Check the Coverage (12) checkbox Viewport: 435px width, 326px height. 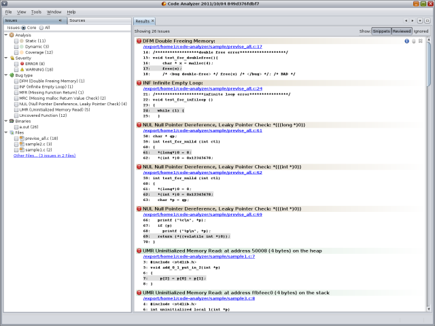(16, 52)
